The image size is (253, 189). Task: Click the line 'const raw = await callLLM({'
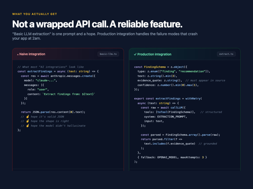click(x=163, y=107)
